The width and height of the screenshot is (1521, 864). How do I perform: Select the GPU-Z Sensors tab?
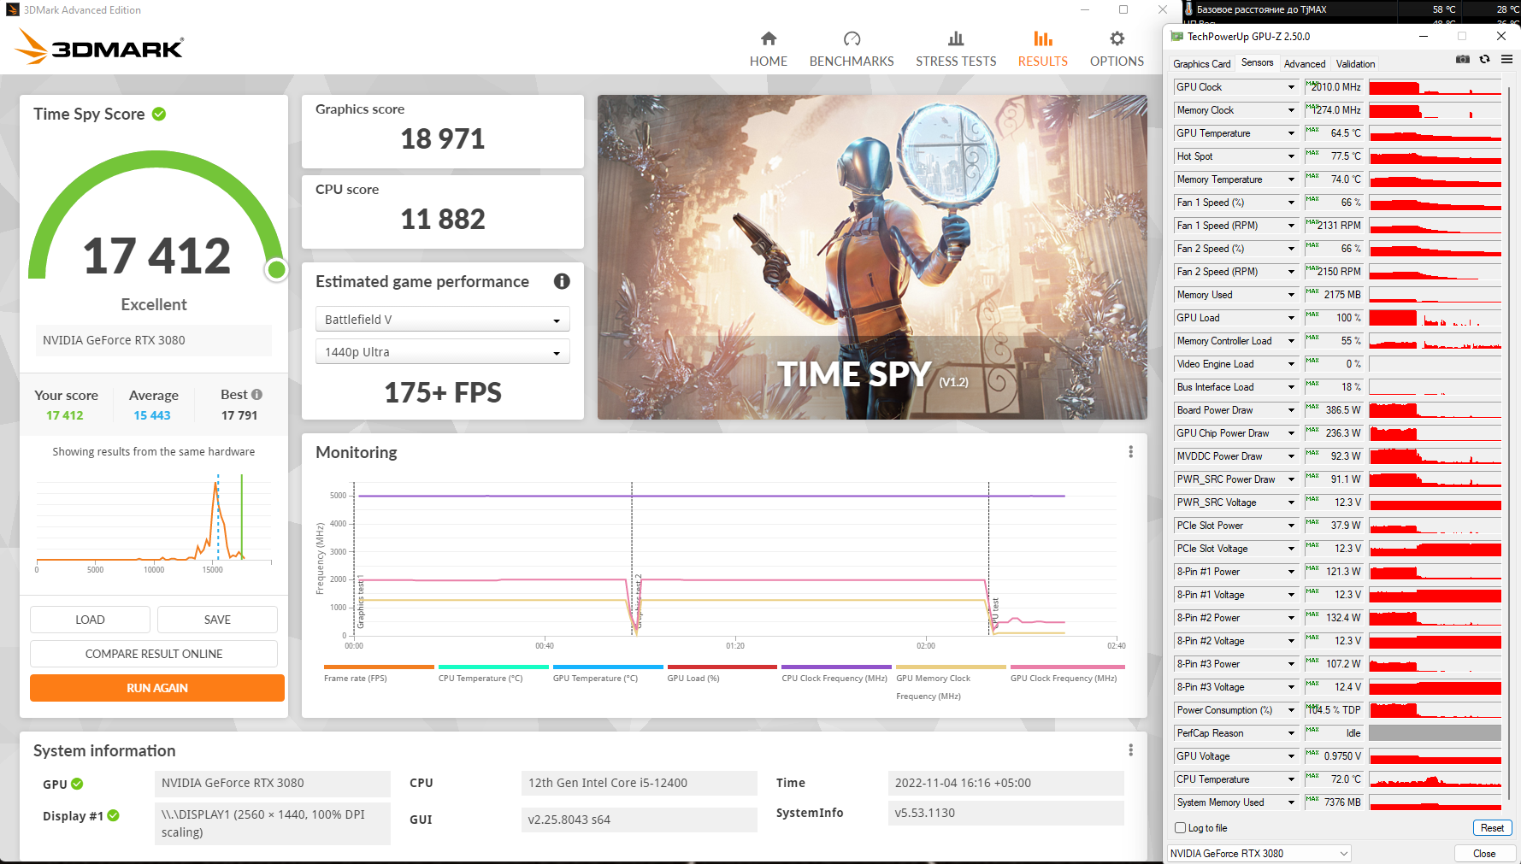click(1257, 62)
